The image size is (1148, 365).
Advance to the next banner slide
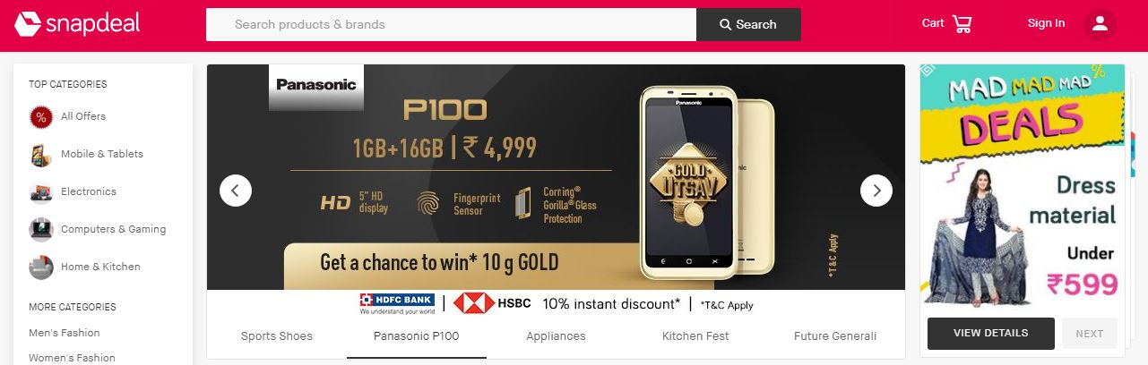tap(876, 190)
